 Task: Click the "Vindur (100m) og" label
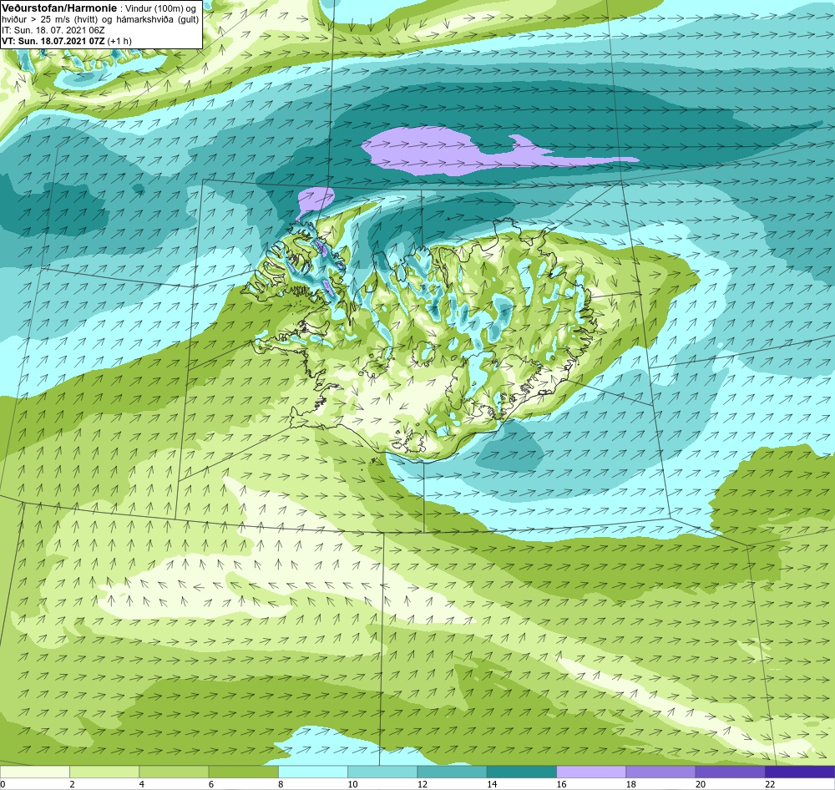(159, 9)
